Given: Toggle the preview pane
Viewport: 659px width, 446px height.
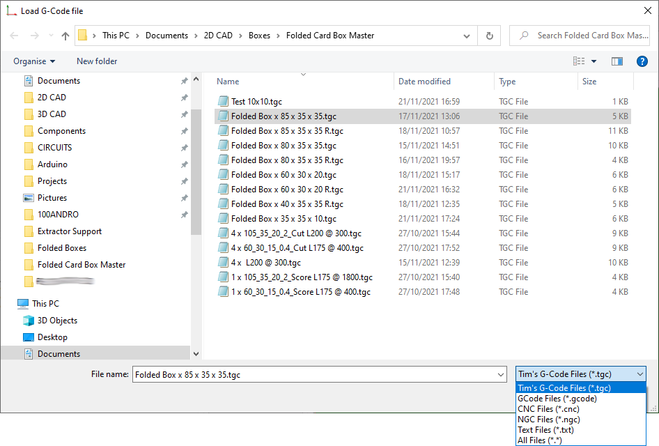Looking at the screenshot, I should click(617, 61).
